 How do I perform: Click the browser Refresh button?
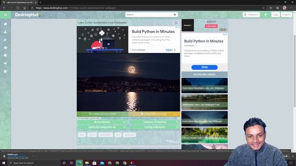point(18,8)
